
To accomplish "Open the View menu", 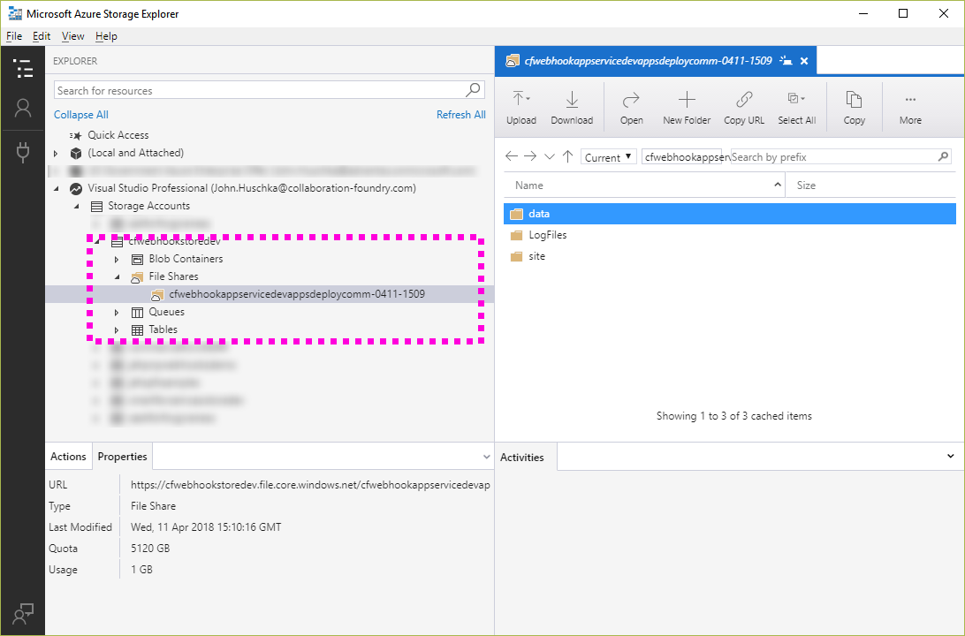I will [x=73, y=36].
